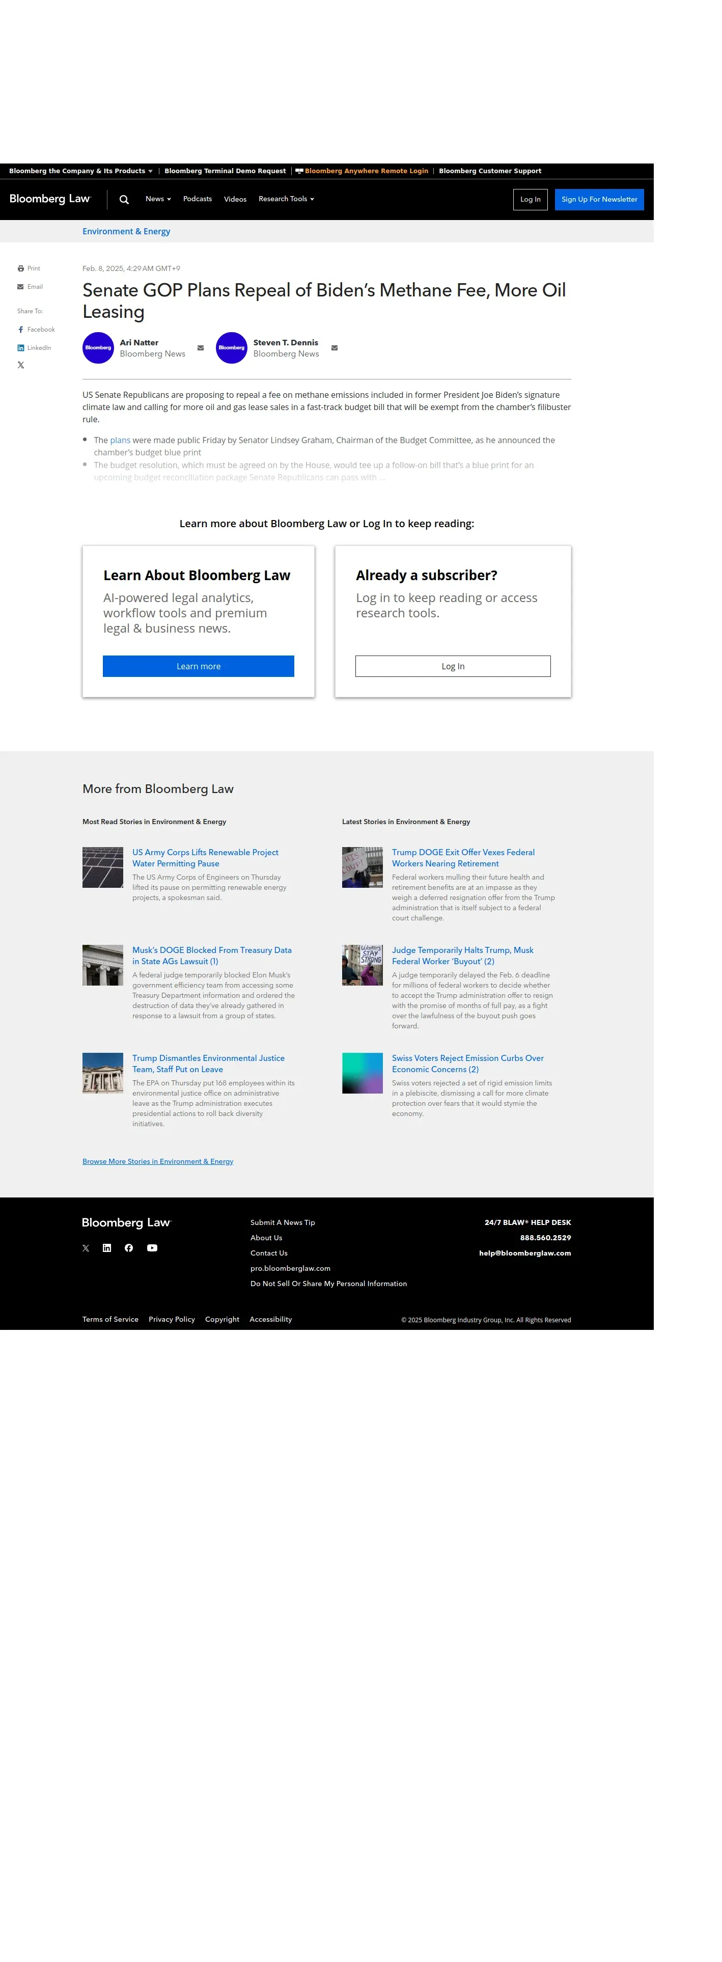
Task: Click the Print icon in share sidebar
Action: [20, 268]
